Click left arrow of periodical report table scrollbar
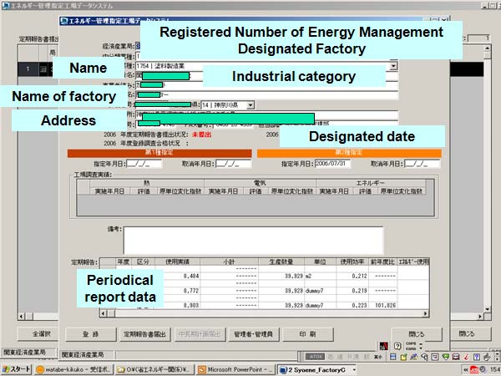501x376 pixels. (x=104, y=313)
